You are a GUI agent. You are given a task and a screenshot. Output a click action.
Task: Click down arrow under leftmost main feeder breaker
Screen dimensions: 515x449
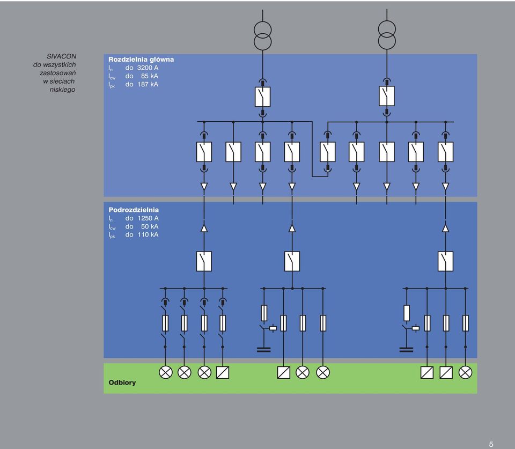204,187
